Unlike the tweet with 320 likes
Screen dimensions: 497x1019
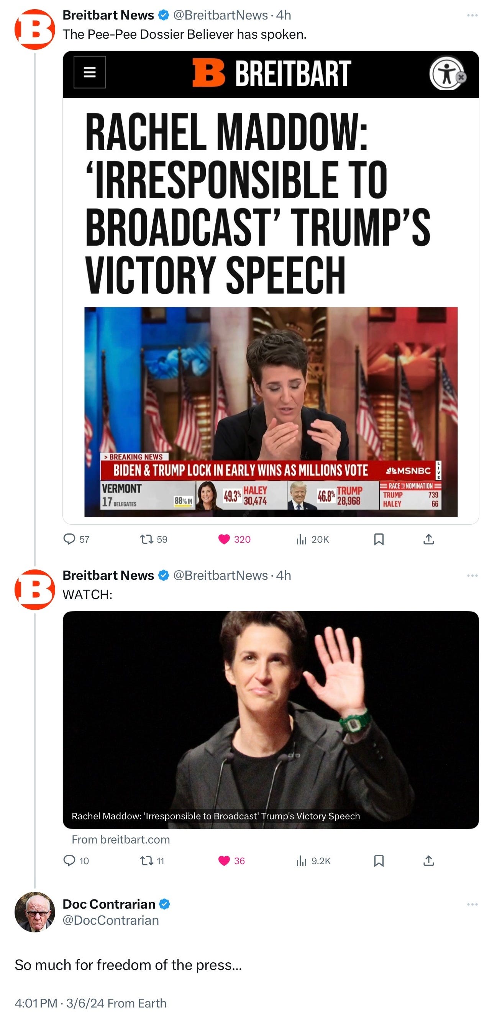click(x=235, y=539)
